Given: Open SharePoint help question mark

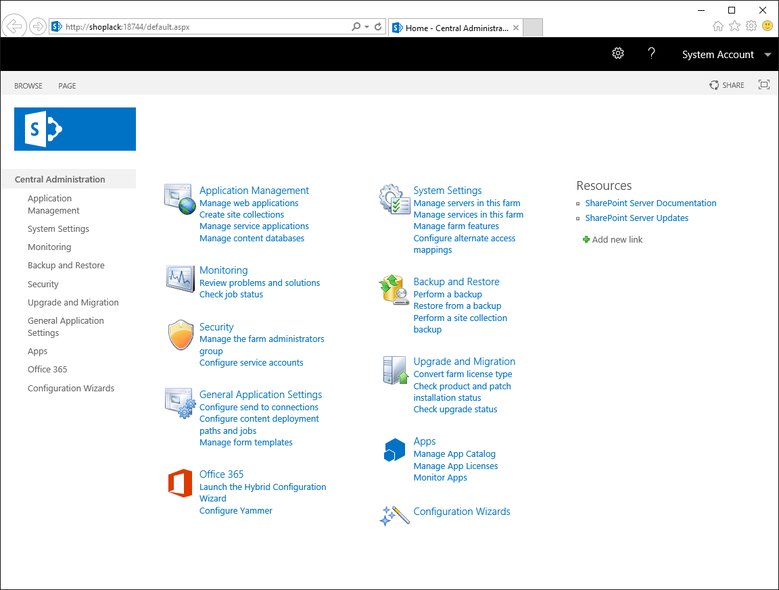Looking at the screenshot, I should point(651,53).
